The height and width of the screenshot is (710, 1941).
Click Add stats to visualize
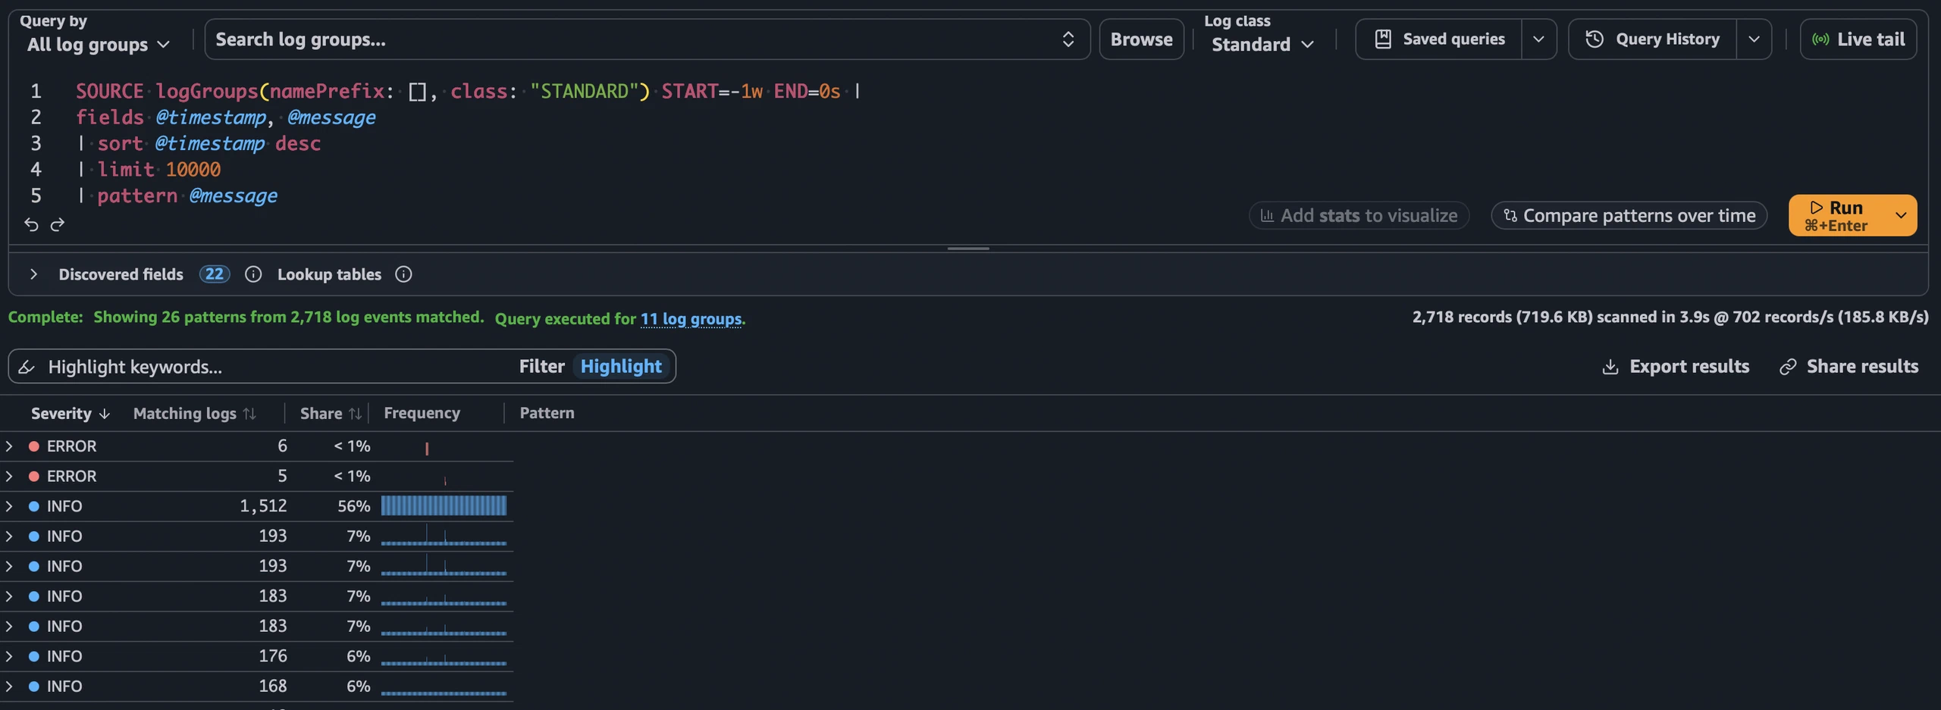point(1359,215)
